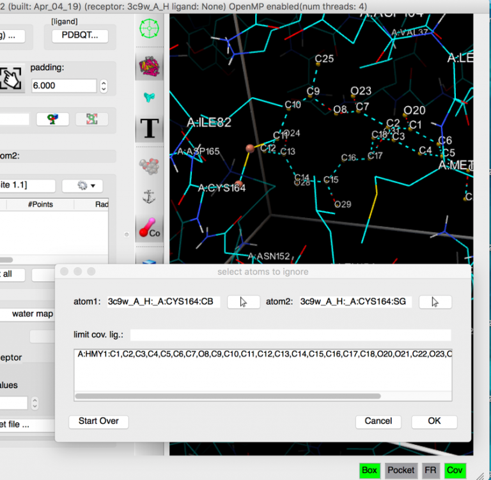
Task: Pick atom1 with the cursor button
Action: (244, 302)
